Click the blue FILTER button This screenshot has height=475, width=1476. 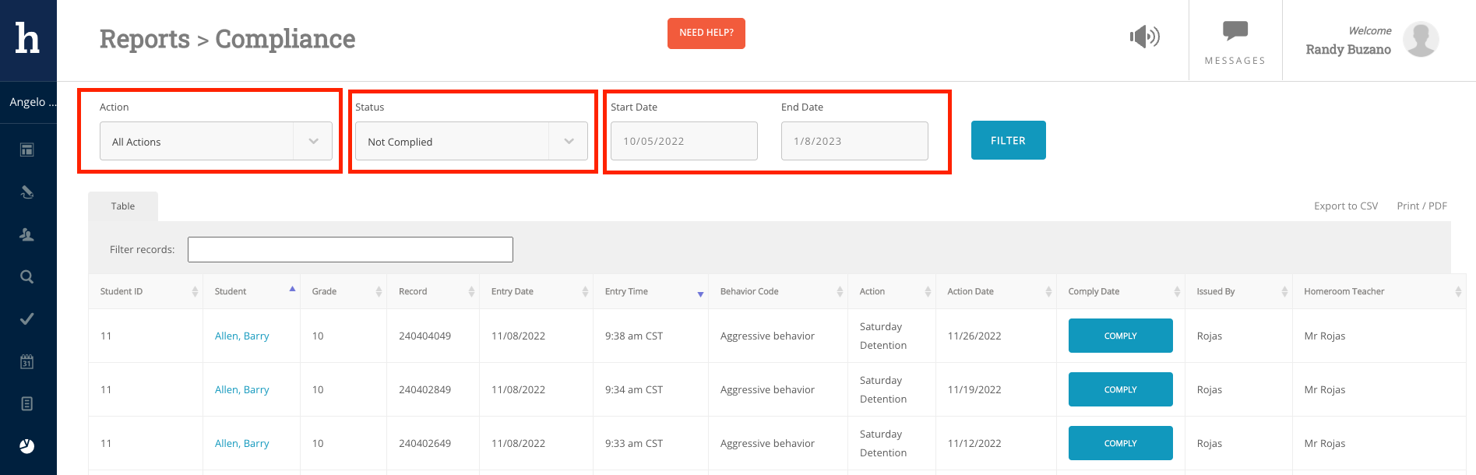coord(1008,141)
